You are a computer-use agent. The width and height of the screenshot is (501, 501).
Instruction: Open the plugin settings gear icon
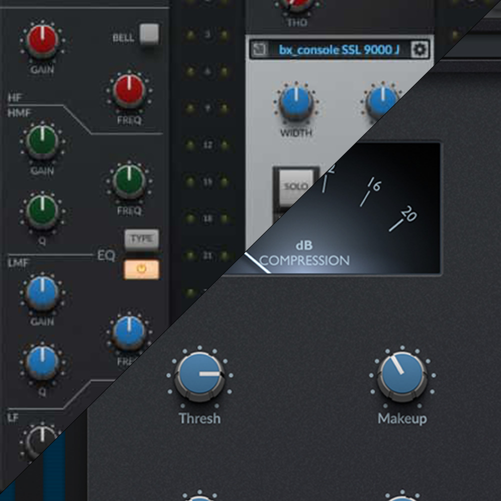(419, 49)
